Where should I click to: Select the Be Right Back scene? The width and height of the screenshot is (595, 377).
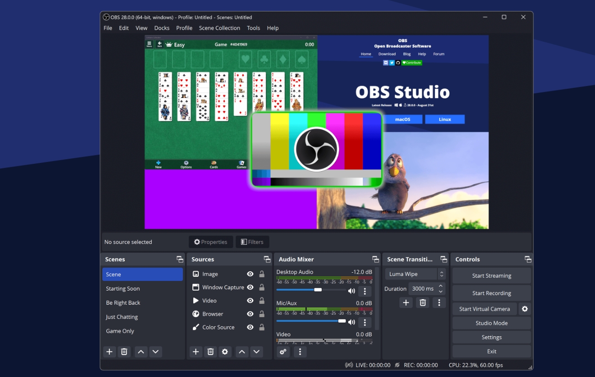[x=143, y=303]
